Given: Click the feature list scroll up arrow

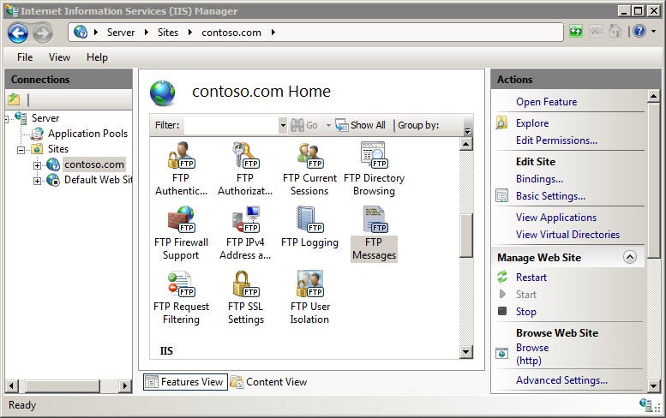Looking at the screenshot, I should [x=466, y=144].
